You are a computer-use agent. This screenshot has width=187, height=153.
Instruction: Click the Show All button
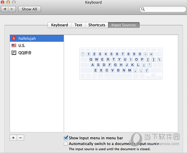[29, 9]
